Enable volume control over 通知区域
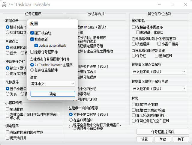The height and width of the screenshot is (145, 192). click(157, 56)
